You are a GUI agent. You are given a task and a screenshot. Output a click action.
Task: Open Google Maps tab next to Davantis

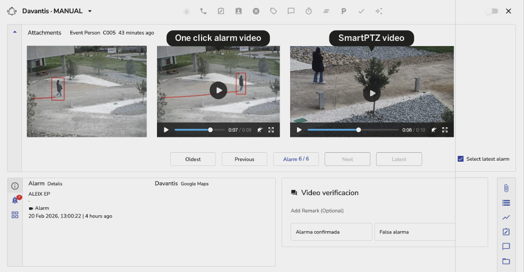point(195,184)
